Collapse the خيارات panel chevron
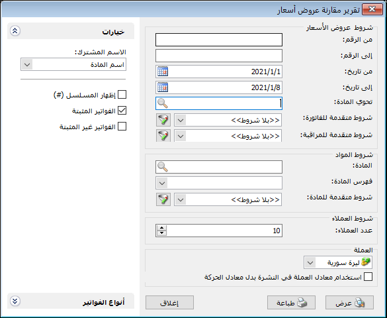The image size is (387, 318). (x=15, y=31)
